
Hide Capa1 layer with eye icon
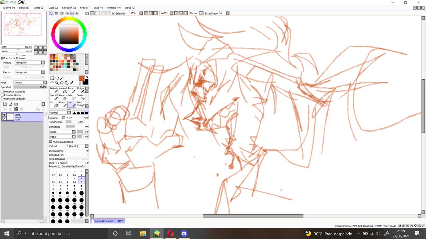4,115
